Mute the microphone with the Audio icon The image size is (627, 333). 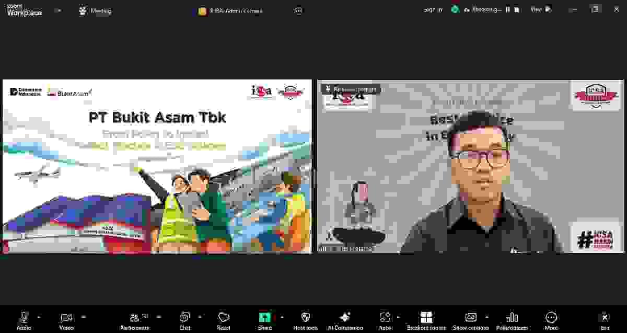click(x=24, y=318)
